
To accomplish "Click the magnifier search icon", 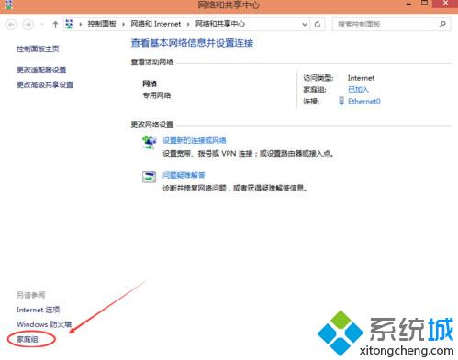I will click(x=442, y=24).
